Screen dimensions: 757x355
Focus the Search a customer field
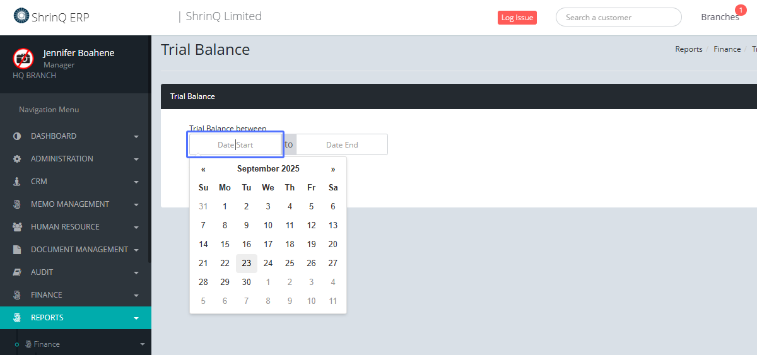coord(618,17)
